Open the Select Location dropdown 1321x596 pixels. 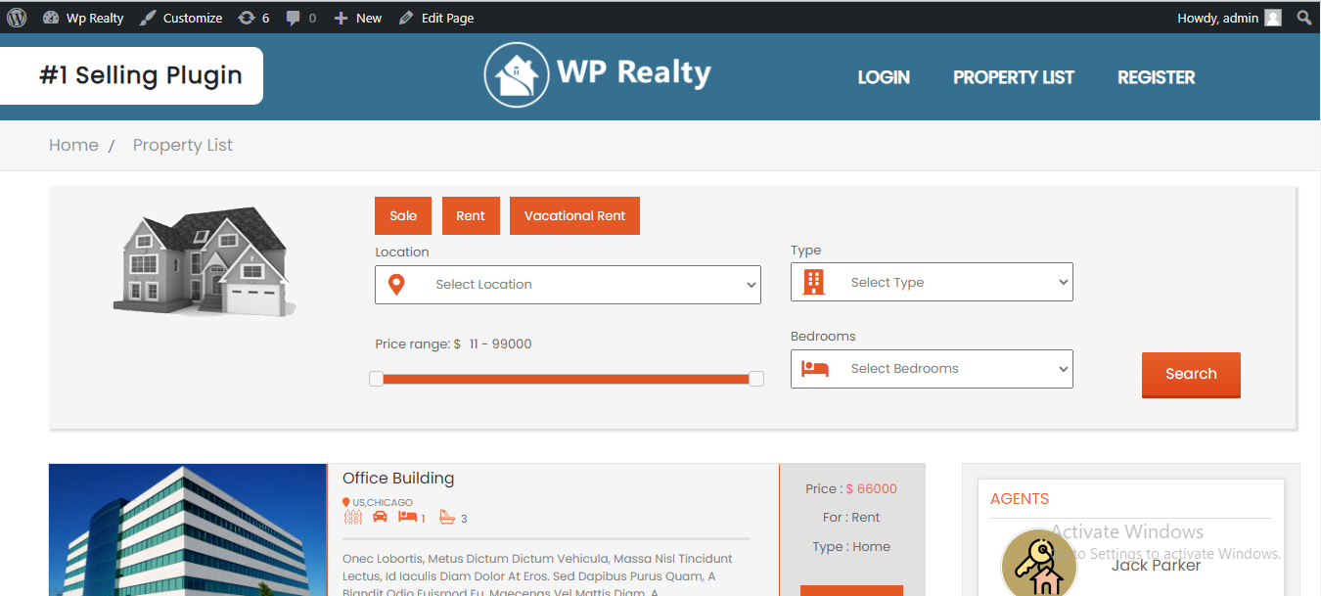coord(568,285)
